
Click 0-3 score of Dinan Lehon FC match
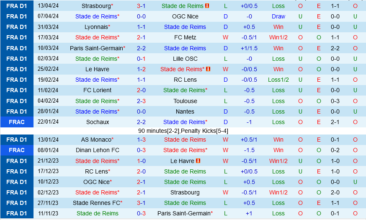(x=141, y=150)
